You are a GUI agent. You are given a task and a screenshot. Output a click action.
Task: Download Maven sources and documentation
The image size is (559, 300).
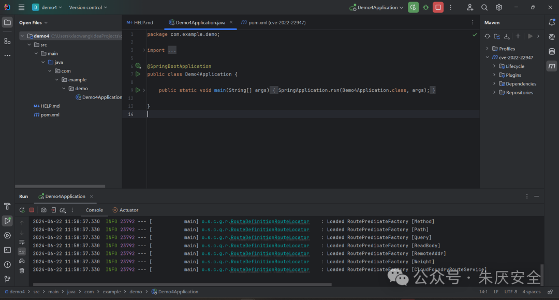[507, 36]
